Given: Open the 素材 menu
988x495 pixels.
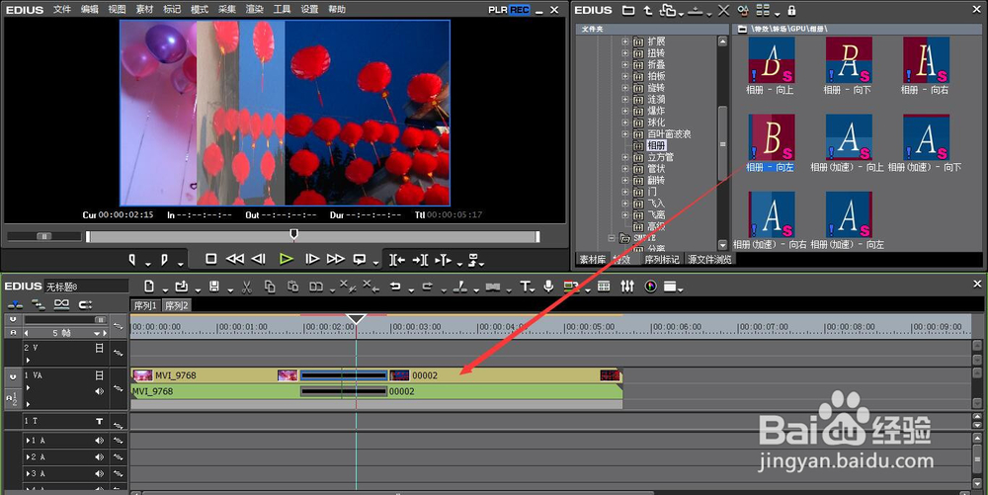Looking at the screenshot, I should coord(144,10).
